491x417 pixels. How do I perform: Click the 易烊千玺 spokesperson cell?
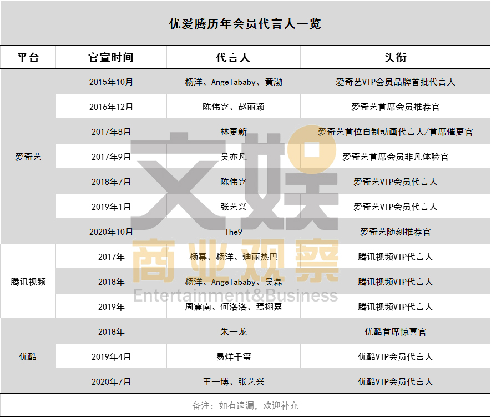click(x=234, y=356)
